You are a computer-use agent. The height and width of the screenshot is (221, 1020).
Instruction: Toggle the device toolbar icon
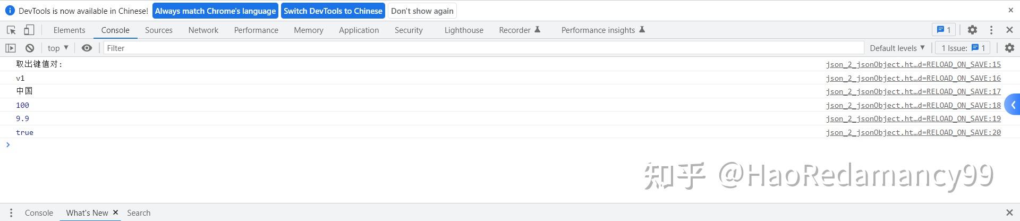tap(29, 30)
